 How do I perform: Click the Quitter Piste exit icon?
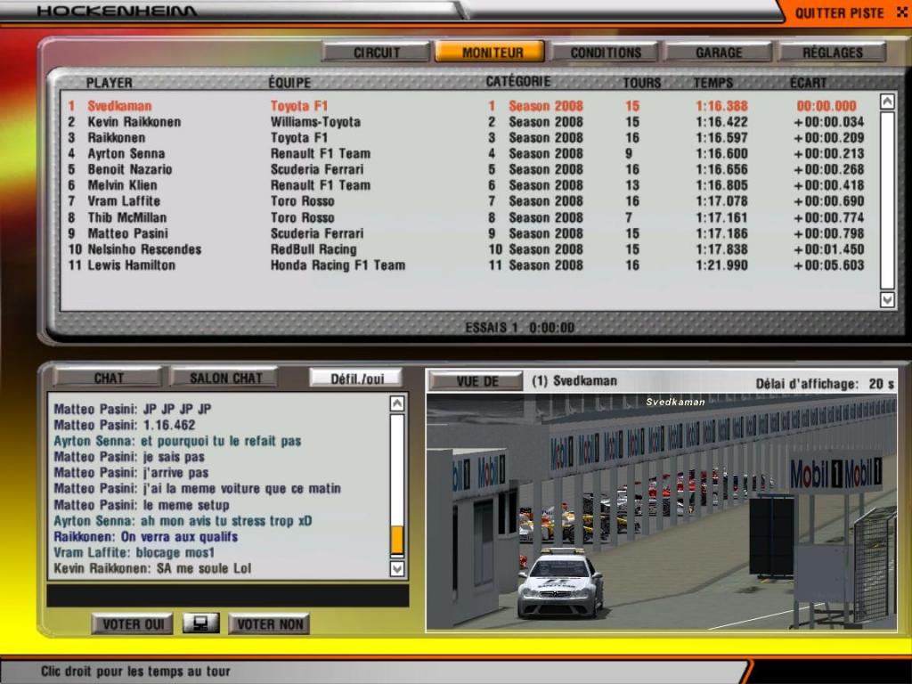901,12
